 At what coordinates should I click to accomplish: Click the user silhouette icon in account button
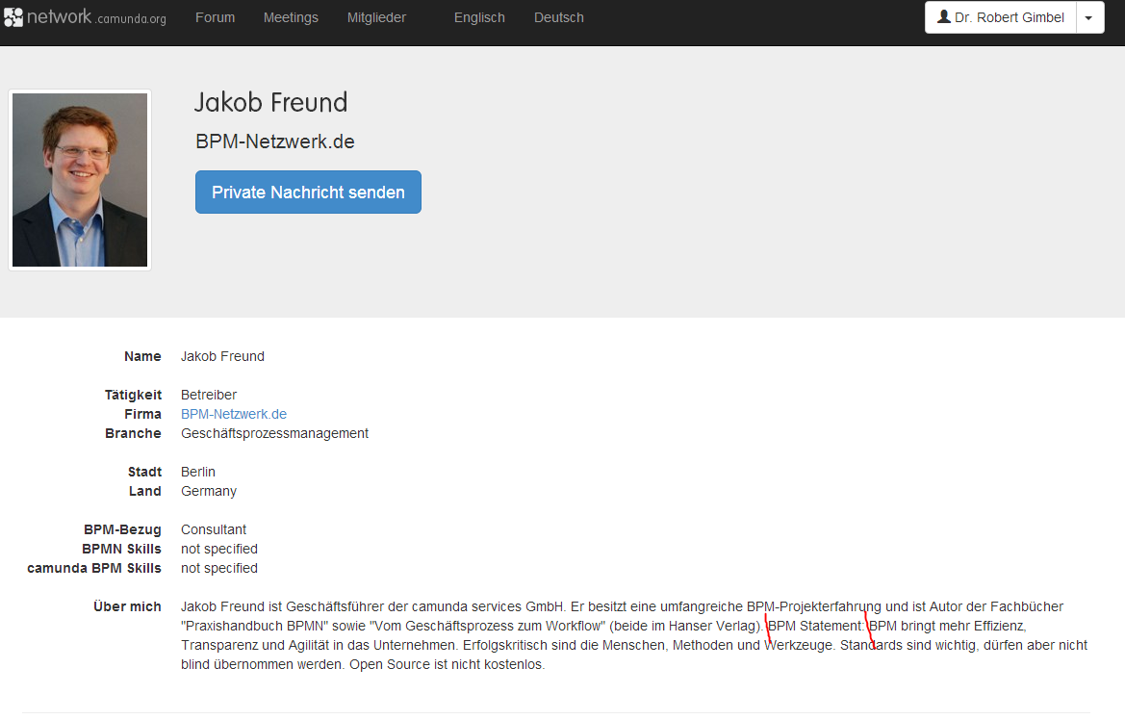(943, 17)
